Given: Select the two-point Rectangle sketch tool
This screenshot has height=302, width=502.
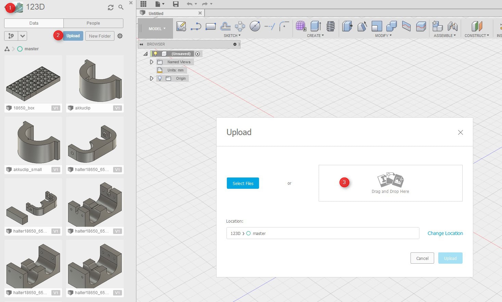Looking at the screenshot, I should click(x=210, y=26).
